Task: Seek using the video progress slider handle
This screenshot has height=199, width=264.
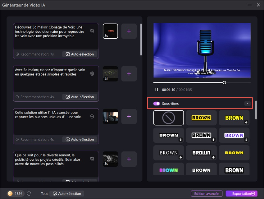Action: tap(224, 83)
